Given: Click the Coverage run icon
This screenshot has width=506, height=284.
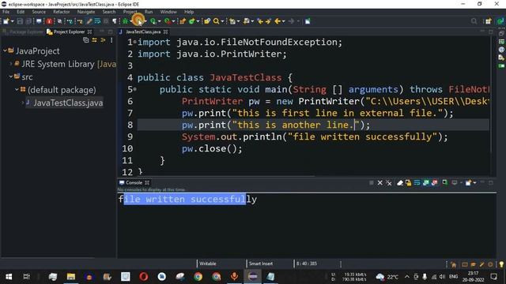Looking at the screenshot, I should (153, 21).
